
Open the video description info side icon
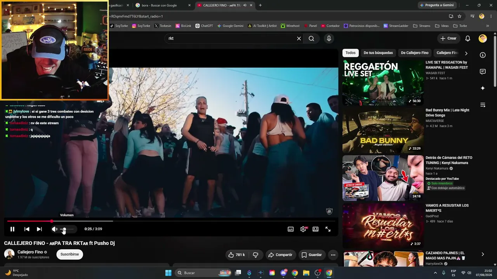tap(483, 55)
